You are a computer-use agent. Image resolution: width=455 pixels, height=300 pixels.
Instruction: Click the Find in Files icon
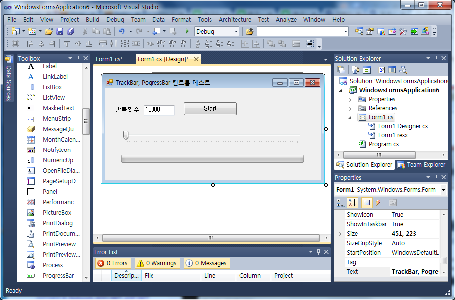250,31
